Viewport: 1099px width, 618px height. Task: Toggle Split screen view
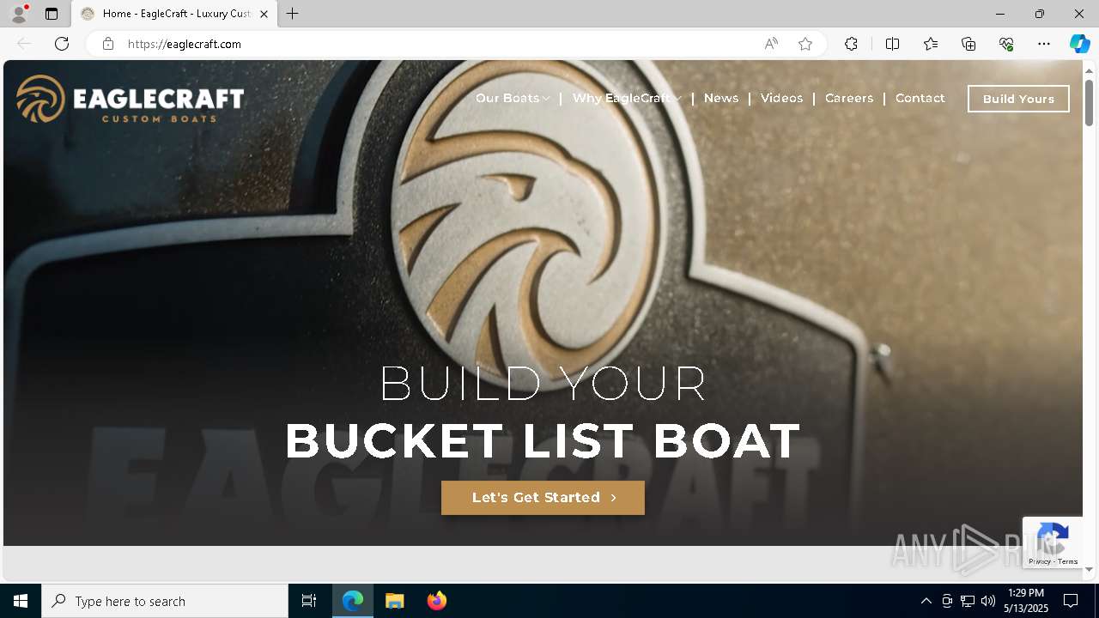(x=892, y=44)
